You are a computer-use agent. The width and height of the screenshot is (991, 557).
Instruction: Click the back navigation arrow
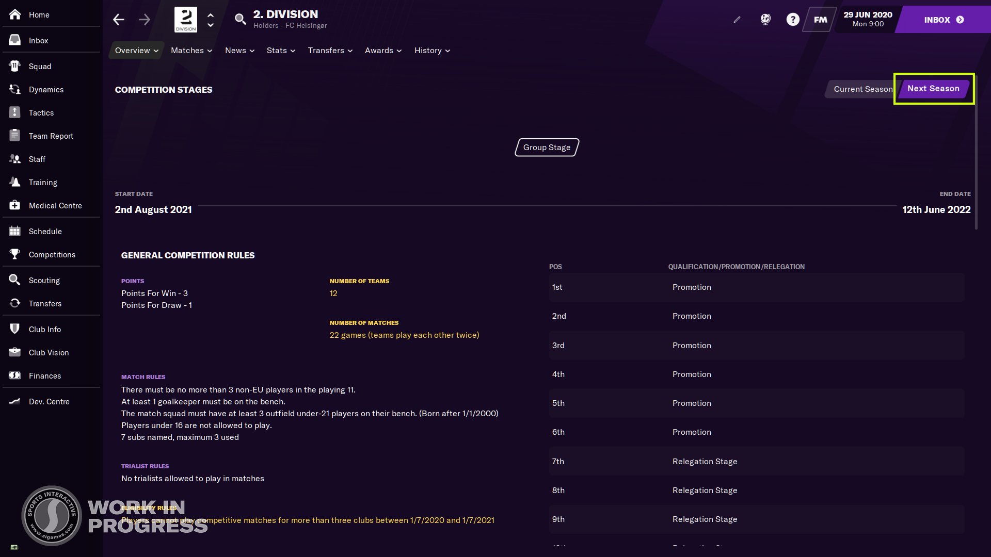(x=119, y=20)
